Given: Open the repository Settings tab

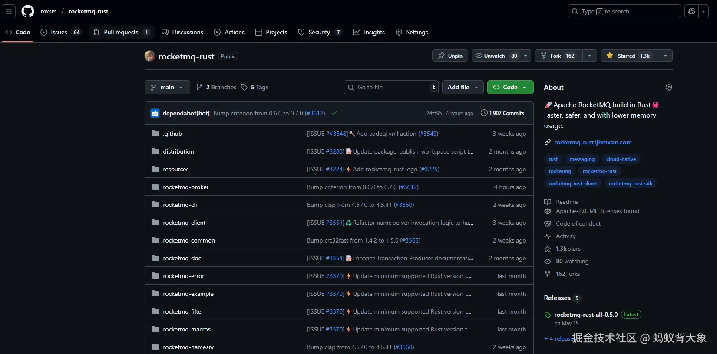Looking at the screenshot, I should (412, 32).
